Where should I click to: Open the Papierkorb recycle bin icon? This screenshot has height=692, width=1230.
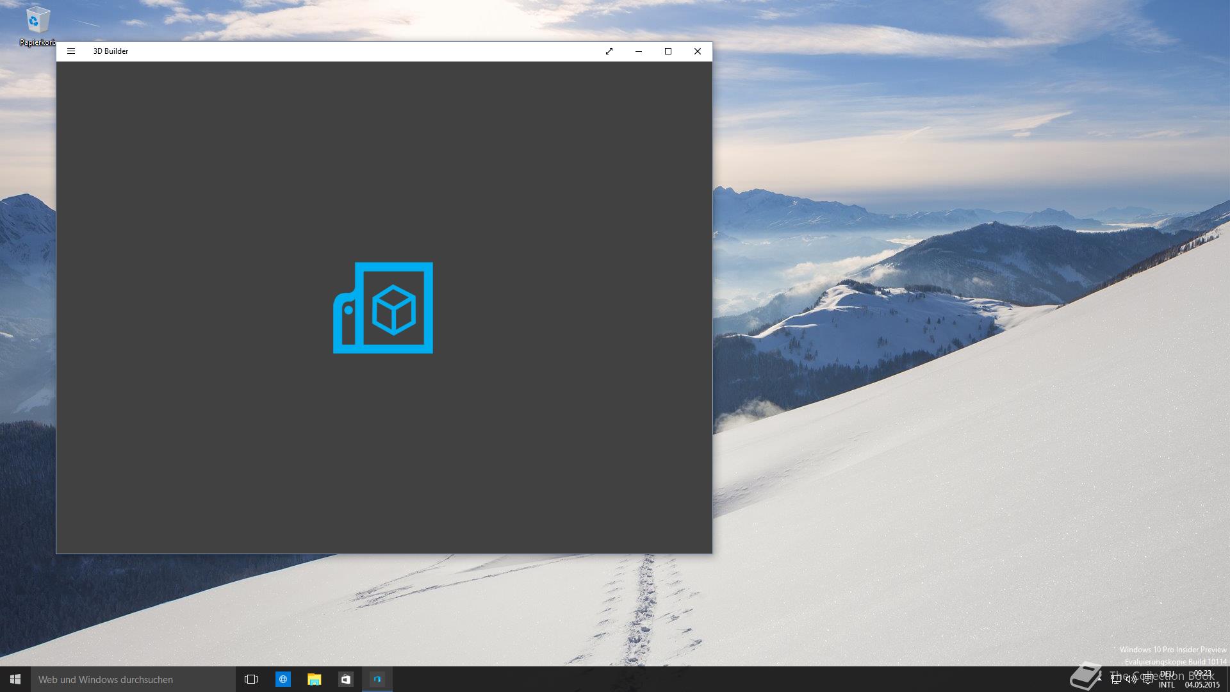coord(38,27)
